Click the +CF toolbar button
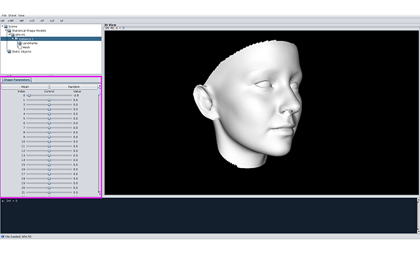The height and width of the screenshot is (253, 420). click(x=32, y=21)
